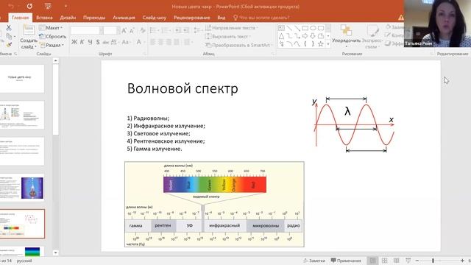
Task: Click the Сбросить reset button
Action: coord(53,36)
